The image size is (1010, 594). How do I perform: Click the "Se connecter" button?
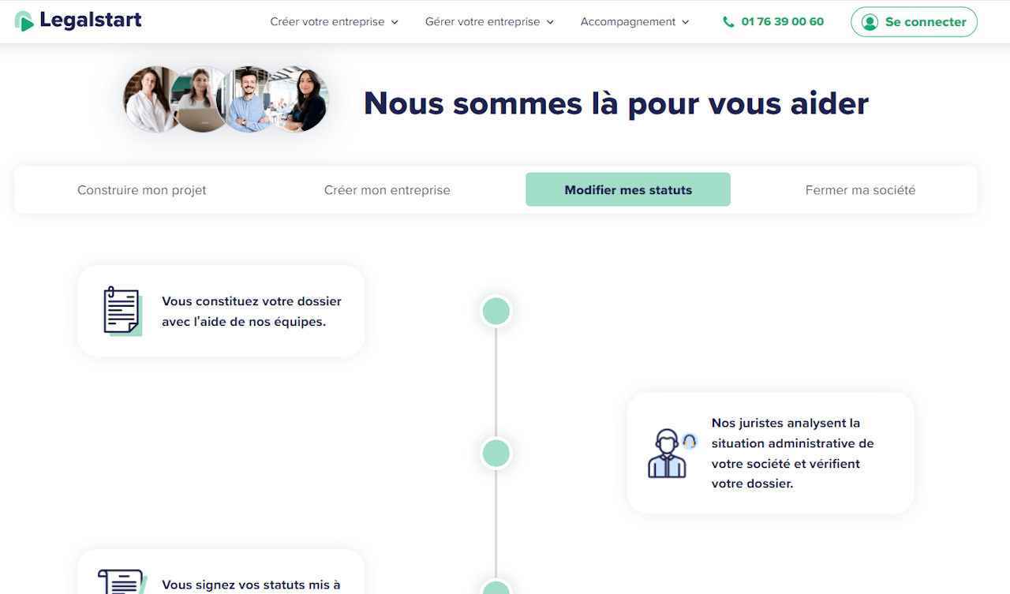click(x=914, y=22)
